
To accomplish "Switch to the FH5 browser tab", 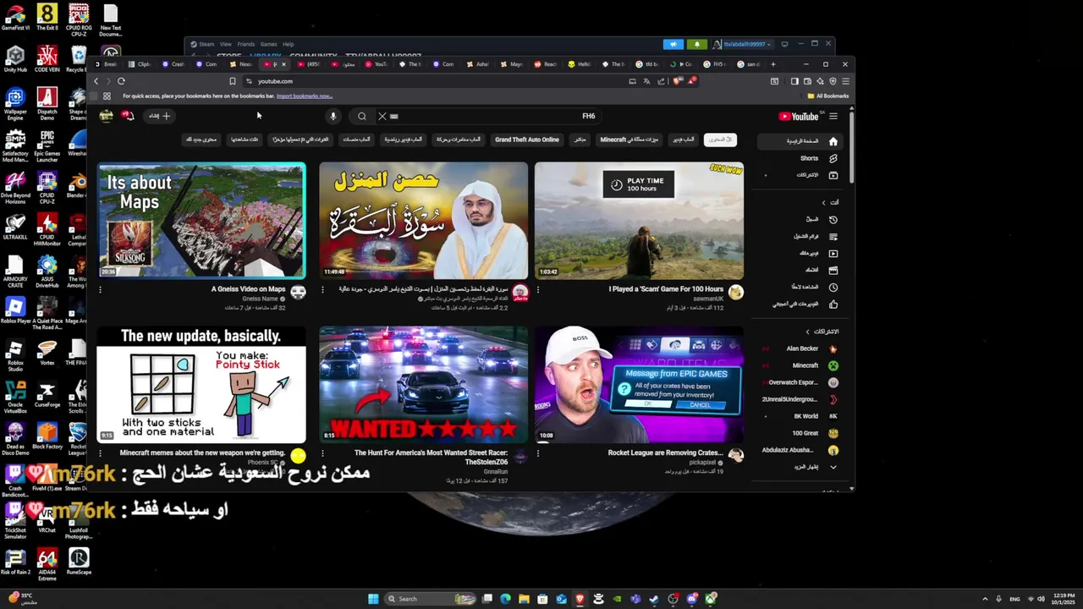I will point(716,64).
